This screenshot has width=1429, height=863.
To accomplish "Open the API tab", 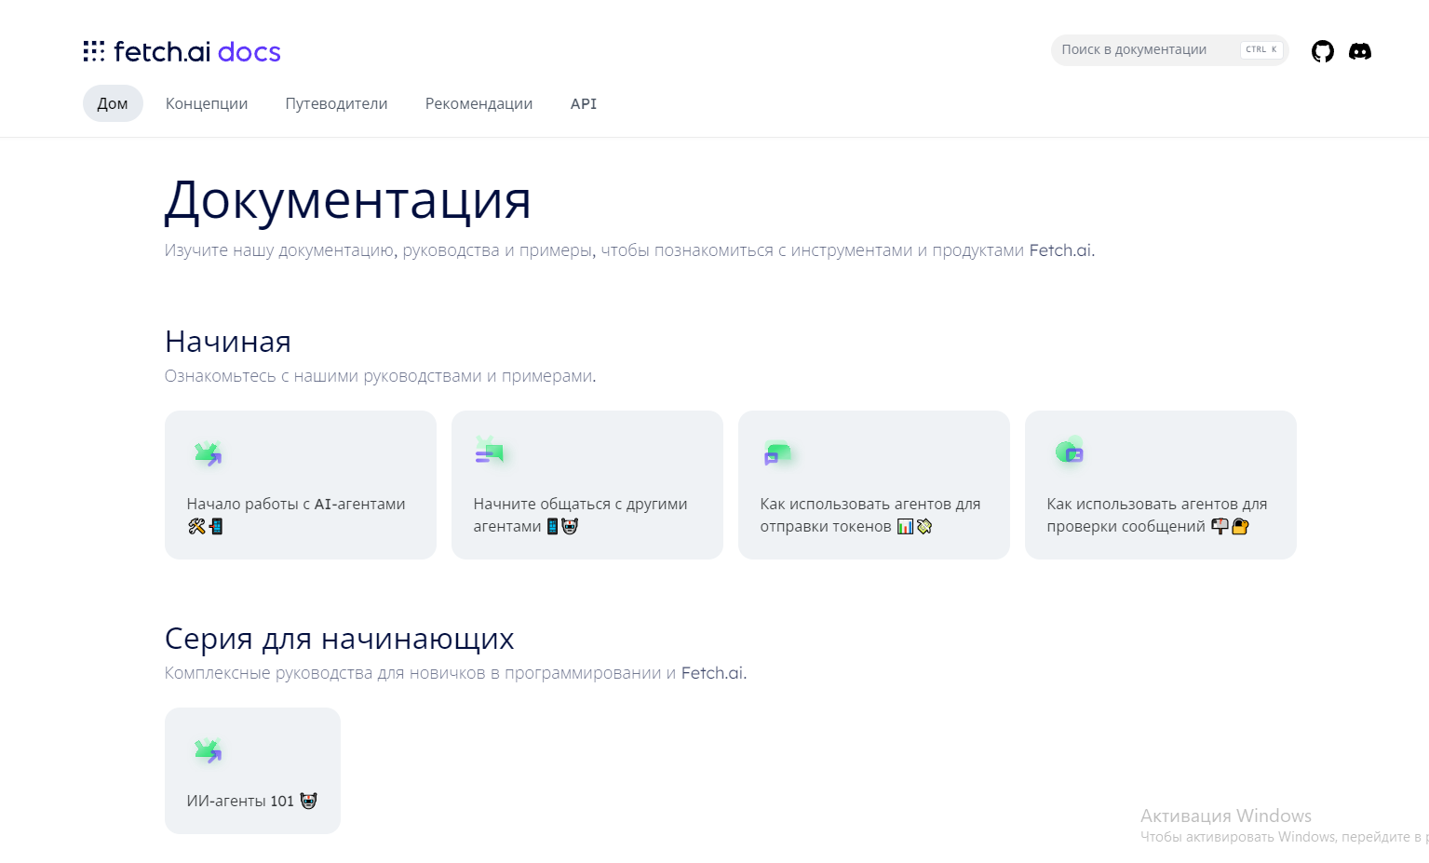I will 584,103.
